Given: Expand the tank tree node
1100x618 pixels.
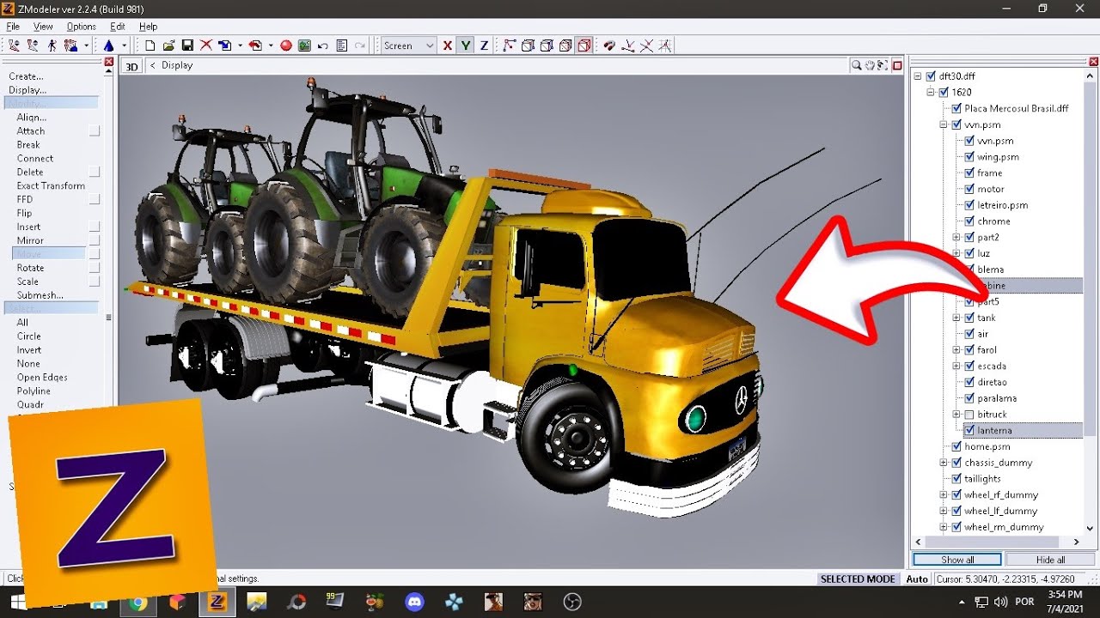Looking at the screenshot, I should click(956, 318).
